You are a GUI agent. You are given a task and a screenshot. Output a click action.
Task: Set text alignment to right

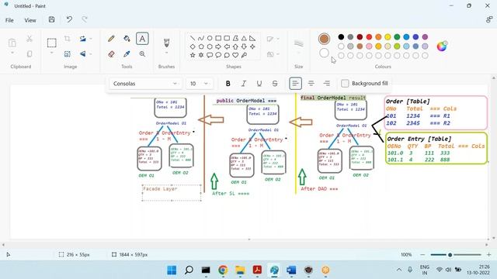[x=326, y=84]
